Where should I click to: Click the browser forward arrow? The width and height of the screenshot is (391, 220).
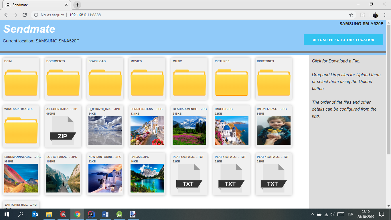click(x=15, y=15)
